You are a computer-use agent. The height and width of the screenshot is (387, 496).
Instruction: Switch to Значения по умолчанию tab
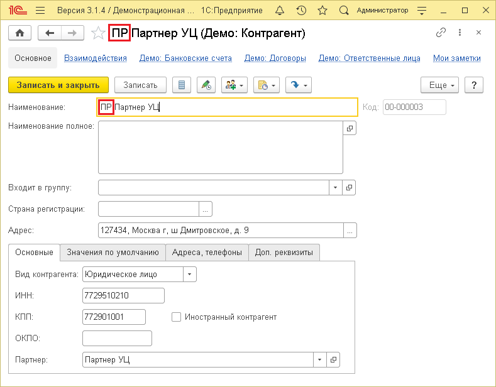tap(113, 253)
